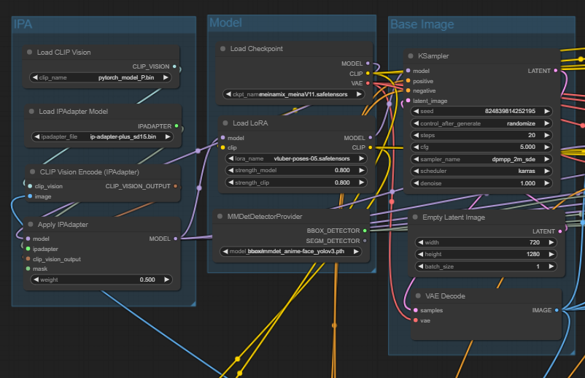Click the VAE Decode IMAGE output socket
This screenshot has width=585, height=378.
click(x=557, y=310)
